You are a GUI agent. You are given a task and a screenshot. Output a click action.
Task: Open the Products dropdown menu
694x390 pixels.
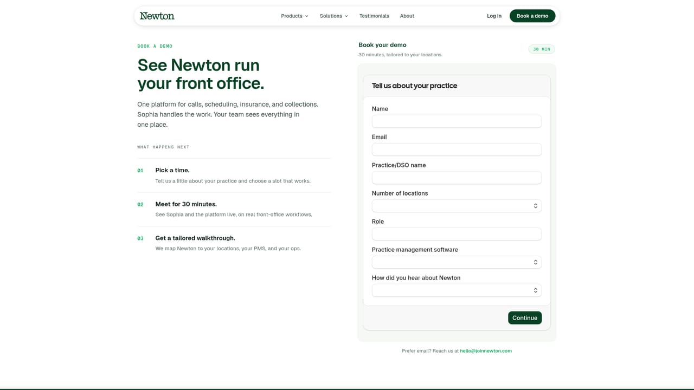pos(294,16)
